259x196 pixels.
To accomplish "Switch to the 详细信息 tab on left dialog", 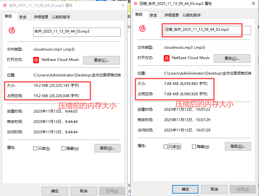I will [x=41, y=17].
